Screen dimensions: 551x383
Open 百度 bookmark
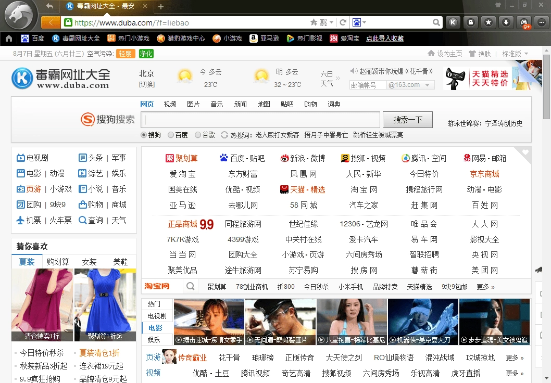(x=33, y=39)
